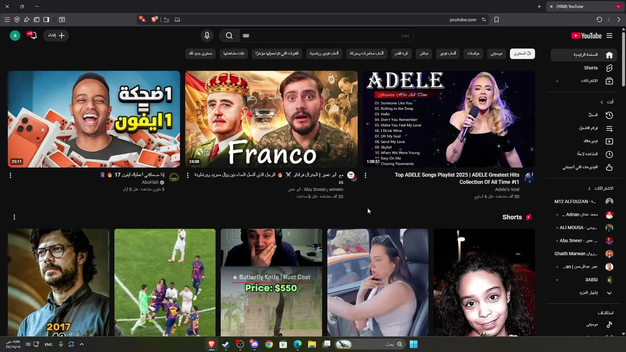626x352 pixels.
Task: Open notifications bell with 9+ badge
Action: tap(33, 35)
